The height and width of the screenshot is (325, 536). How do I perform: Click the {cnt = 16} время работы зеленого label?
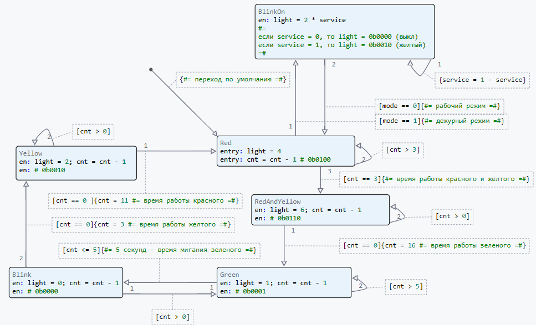point(433,245)
